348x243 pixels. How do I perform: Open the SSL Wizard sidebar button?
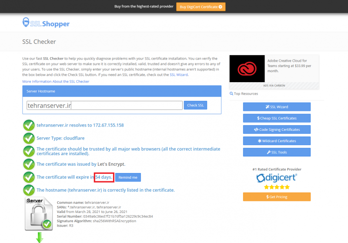277,107
